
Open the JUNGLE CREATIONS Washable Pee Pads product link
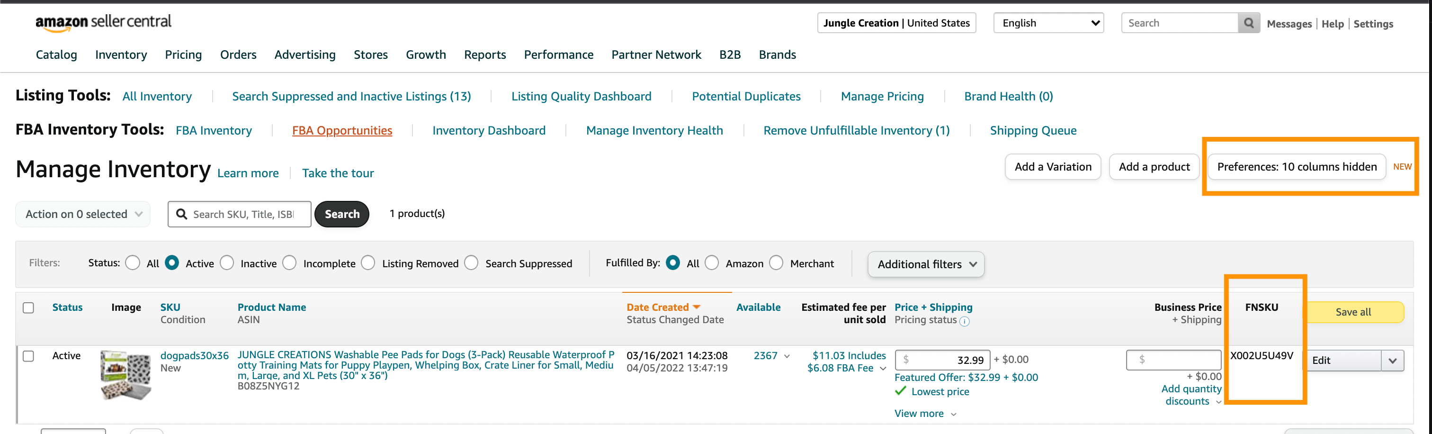click(426, 365)
